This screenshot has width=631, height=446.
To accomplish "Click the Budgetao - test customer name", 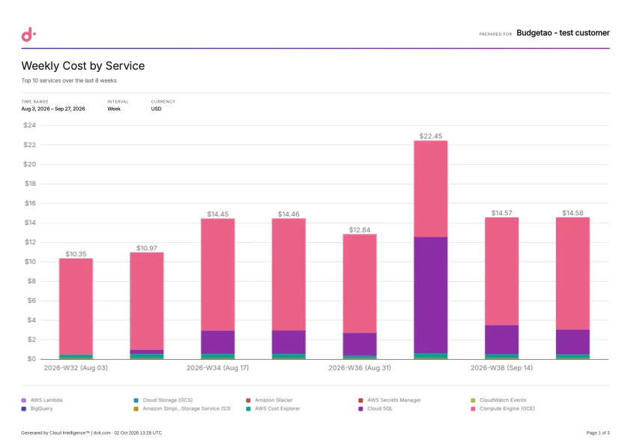I will (563, 33).
